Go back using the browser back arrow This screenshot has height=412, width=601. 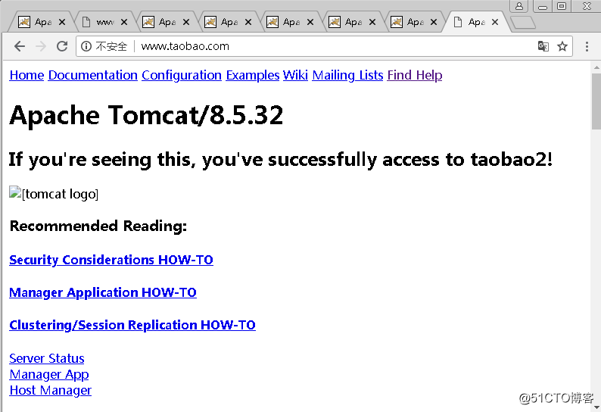20,46
